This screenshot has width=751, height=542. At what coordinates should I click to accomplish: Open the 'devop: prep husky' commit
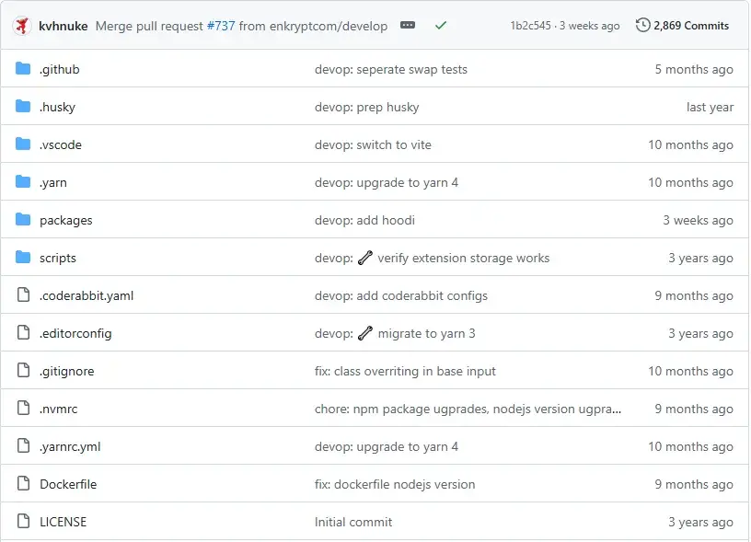click(x=367, y=108)
